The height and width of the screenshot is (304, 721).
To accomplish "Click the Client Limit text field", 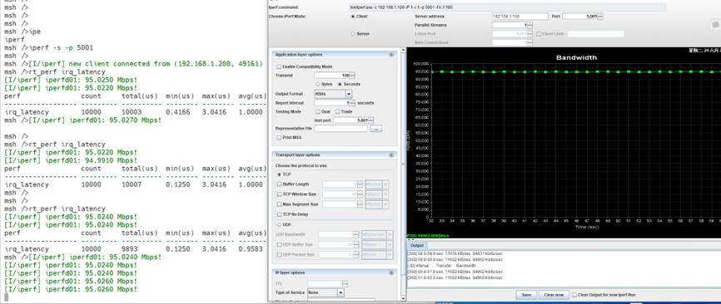I will [595, 34].
